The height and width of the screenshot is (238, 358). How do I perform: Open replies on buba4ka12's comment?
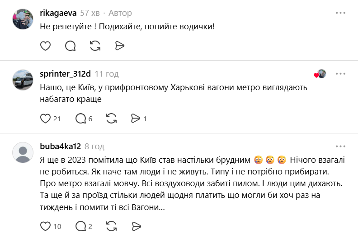pyautogui.click(x=80, y=226)
